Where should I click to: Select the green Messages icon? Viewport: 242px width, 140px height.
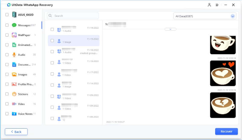[x=14, y=25]
